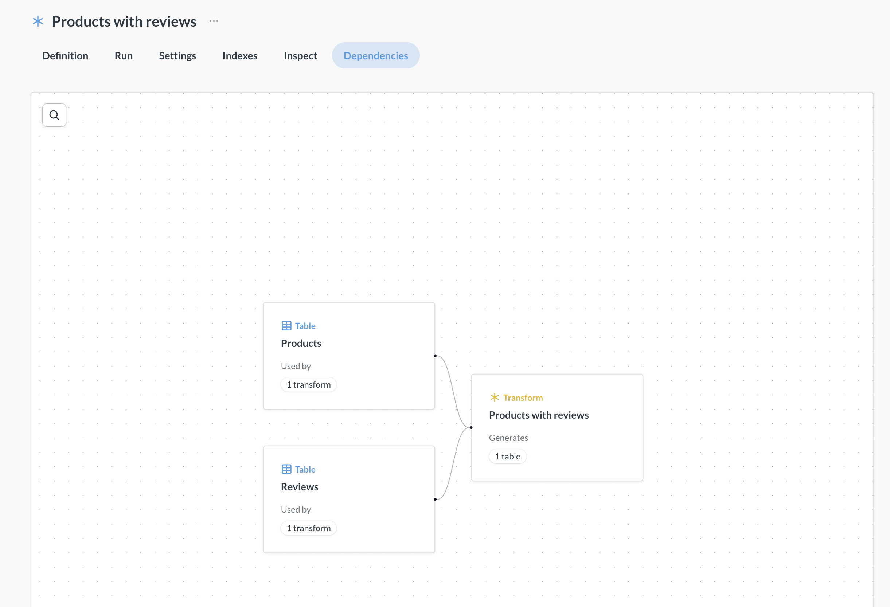Switch to the Run tab
890x607 pixels.
coord(124,55)
